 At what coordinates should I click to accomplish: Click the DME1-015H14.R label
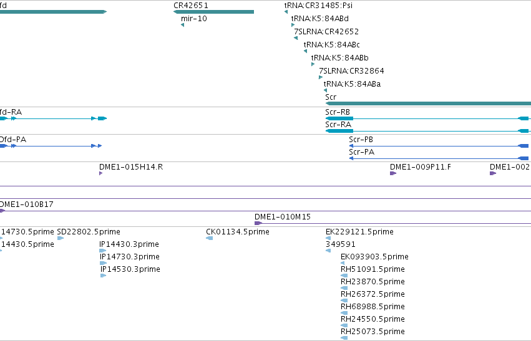click(131, 167)
